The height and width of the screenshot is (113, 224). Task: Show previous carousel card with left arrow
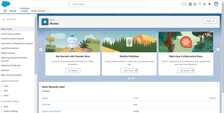(41, 50)
